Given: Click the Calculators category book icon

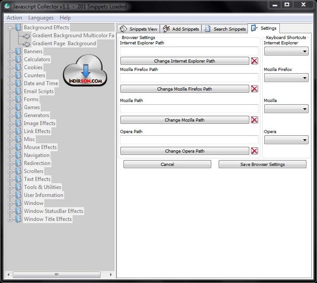Looking at the screenshot, I should (18, 59).
